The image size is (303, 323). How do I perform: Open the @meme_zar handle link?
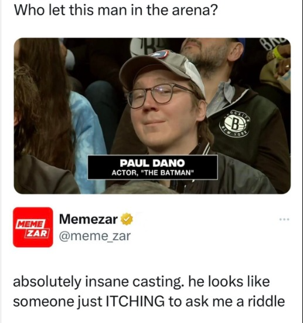click(95, 236)
